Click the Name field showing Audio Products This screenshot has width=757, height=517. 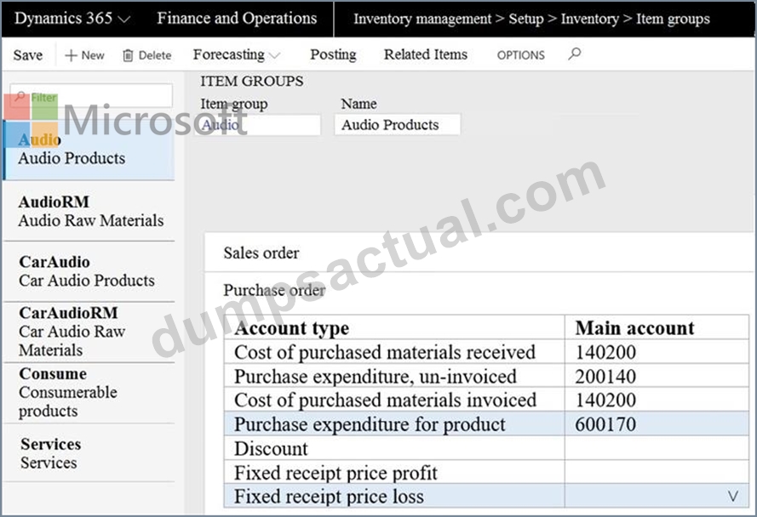398,125
